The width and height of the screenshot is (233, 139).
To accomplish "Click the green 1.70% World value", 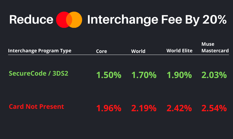I will (144, 75).
